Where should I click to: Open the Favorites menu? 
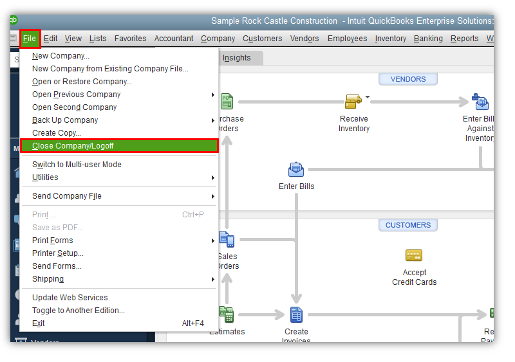click(x=131, y=39)
